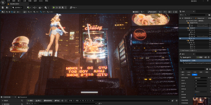Click the green Play button

[54, 7]
